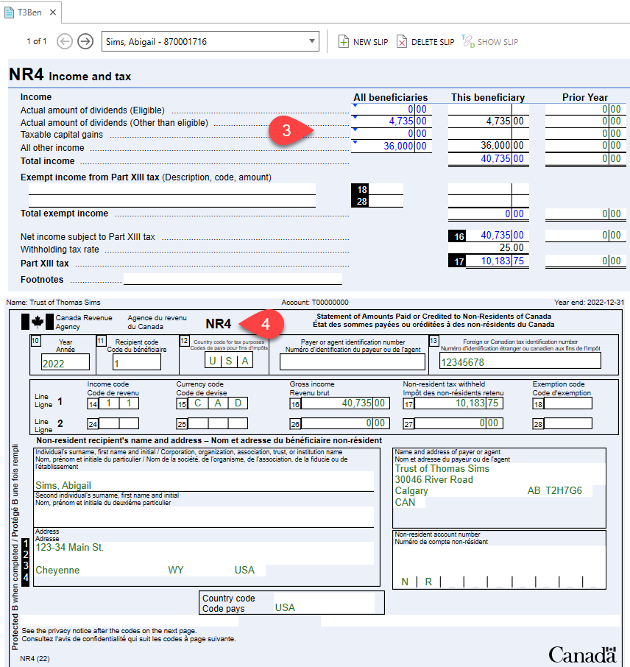Screen dimensions: 630x667
Task: Click This beneficiary all other income 36,000.00
Action: pyautogui.click(x=489, y=146)
